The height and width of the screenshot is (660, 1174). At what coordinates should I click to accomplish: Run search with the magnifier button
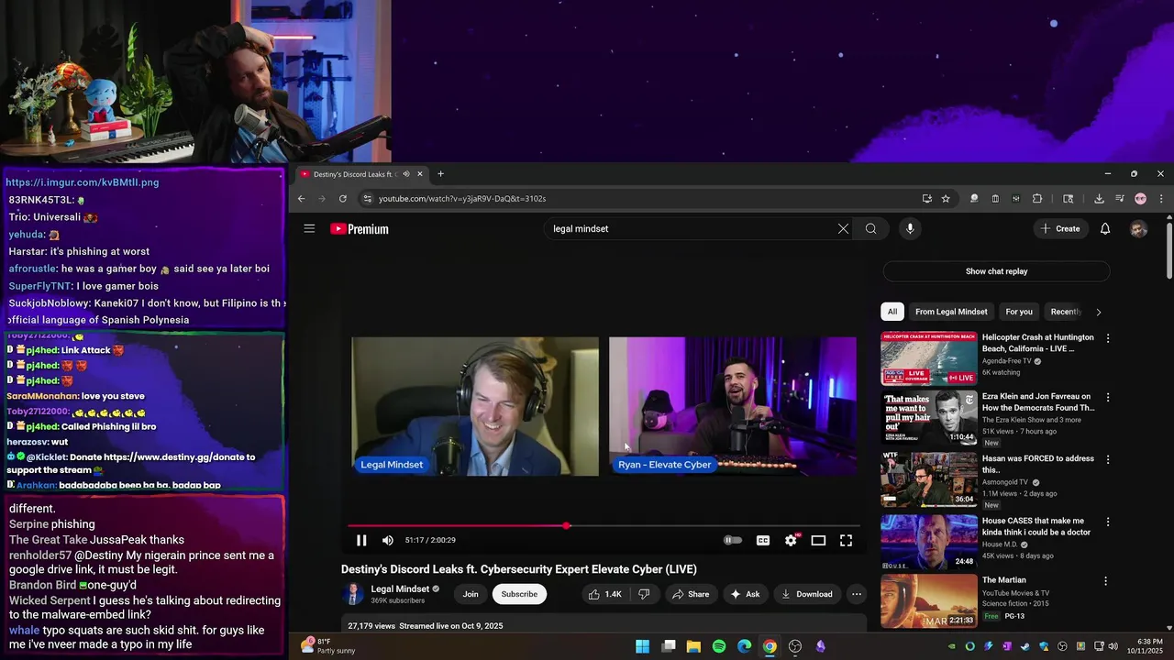[x=870, y=228]
